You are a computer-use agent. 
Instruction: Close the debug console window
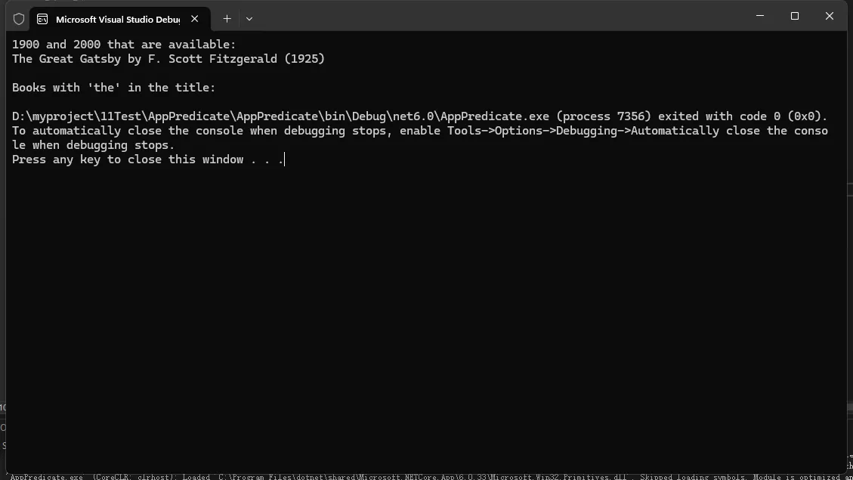pos(829,16)
